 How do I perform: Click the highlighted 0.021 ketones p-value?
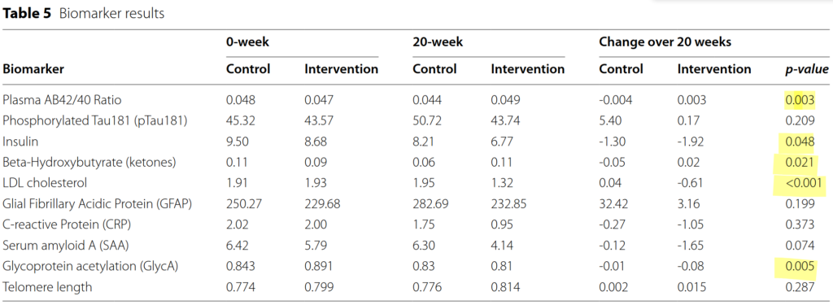[800, 163]
